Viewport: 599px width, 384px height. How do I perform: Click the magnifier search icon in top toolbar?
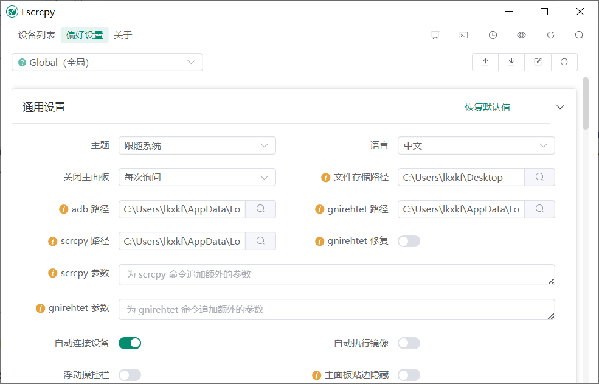[579, 35]
